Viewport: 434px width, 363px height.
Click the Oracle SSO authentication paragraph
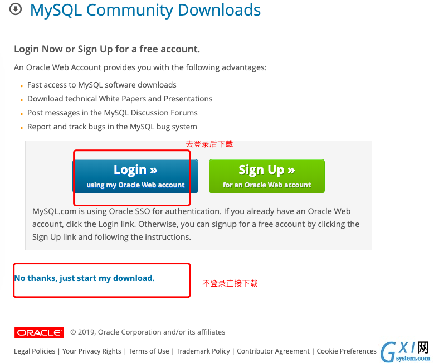tap(196, 224)
